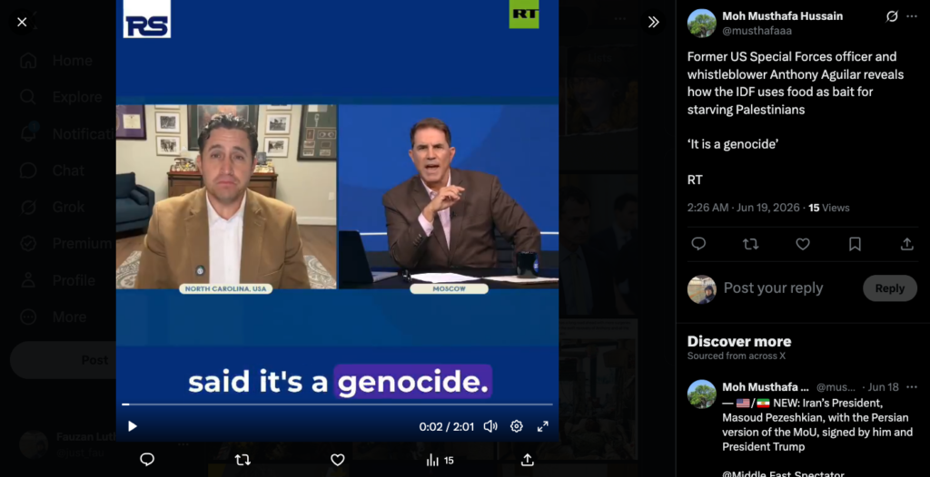Image resolution: width=930 pixels, height=477 pixels.
Task: Reply icon in the post sidebar
Action: (698, 244)
